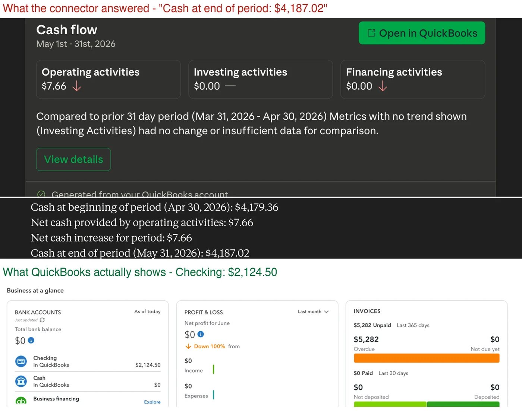Click the Open in QuickBooks button
The image size is (522, 412).
(x=422, y=33)
